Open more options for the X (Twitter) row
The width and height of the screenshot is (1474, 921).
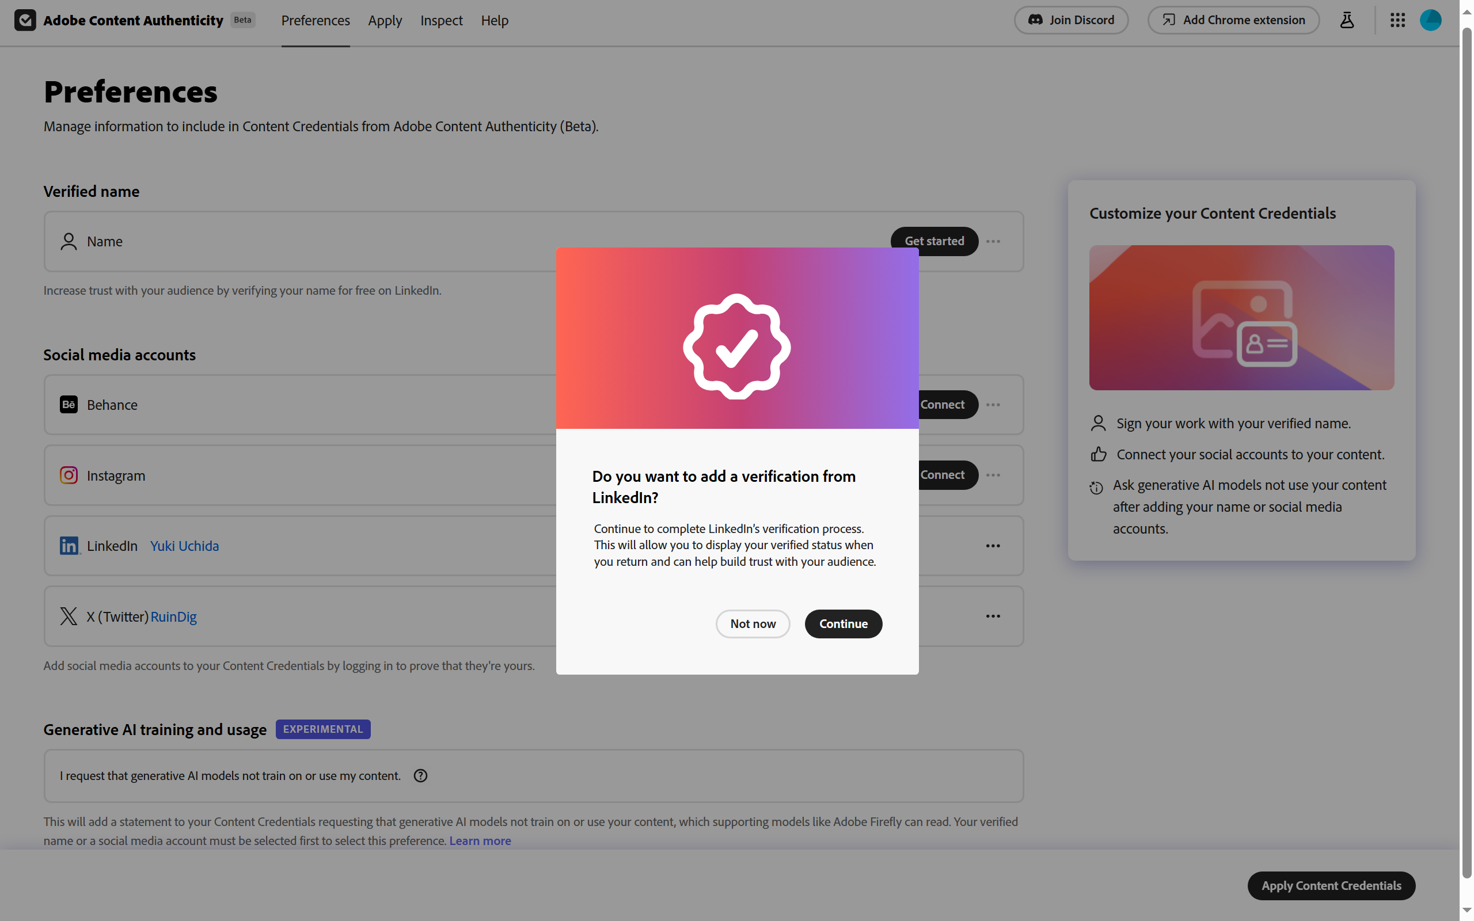(993, 616)
